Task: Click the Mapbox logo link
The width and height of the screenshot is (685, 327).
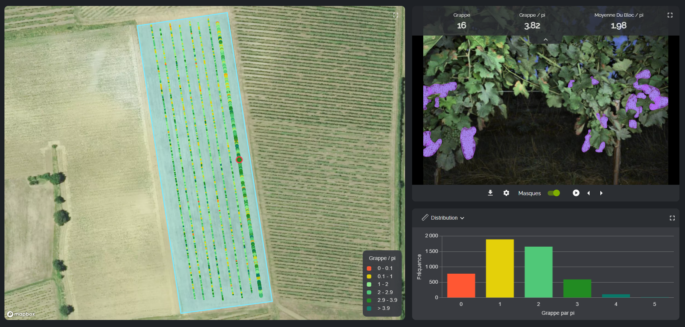Action: click(21, 314)
